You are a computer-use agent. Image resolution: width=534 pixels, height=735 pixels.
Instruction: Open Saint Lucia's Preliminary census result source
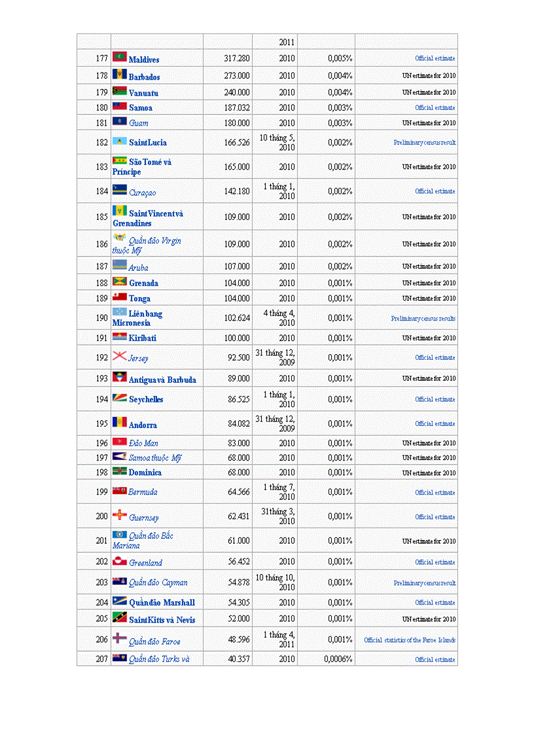click(425, 143)
